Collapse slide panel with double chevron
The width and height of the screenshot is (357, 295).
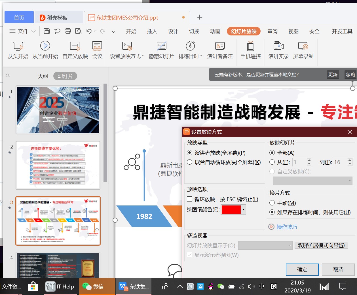click(8, 75)
